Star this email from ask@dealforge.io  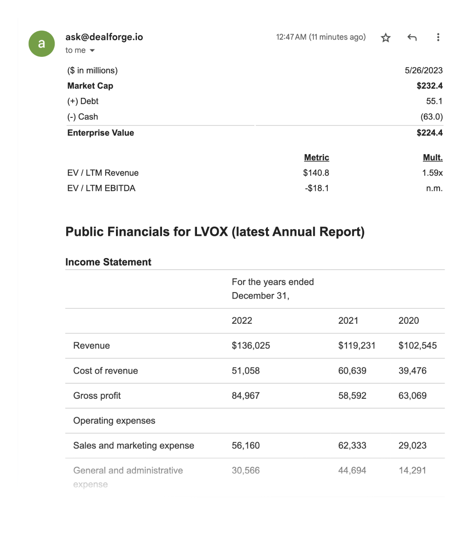(x=386, y=37)
